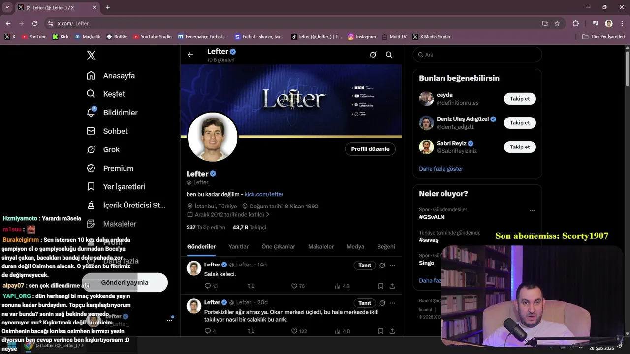Share the Portekizliler post
This screenshot has width=630, height=354.
(392, 331)
